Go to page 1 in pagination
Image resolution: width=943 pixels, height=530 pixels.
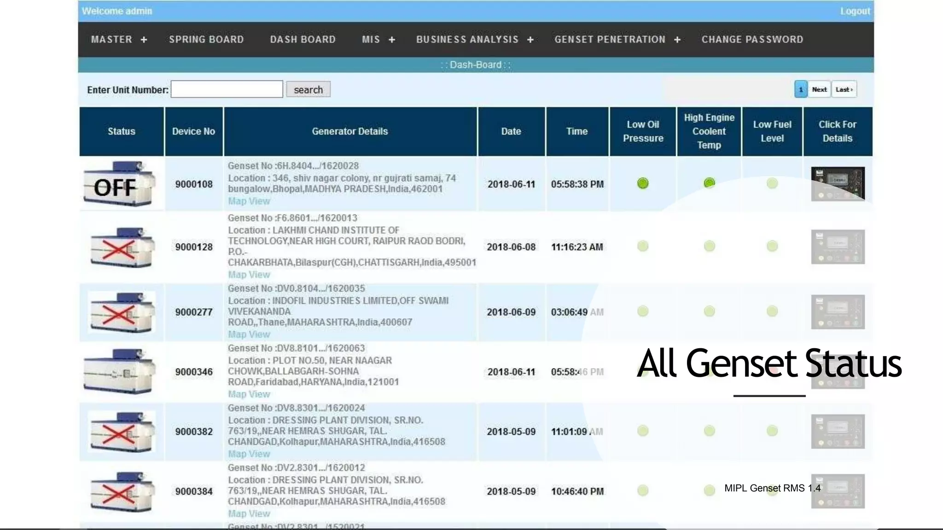[x=801, y=89]
